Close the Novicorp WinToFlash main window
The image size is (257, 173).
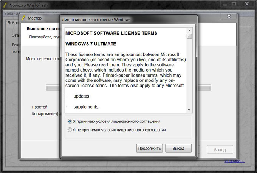point(247,4)
